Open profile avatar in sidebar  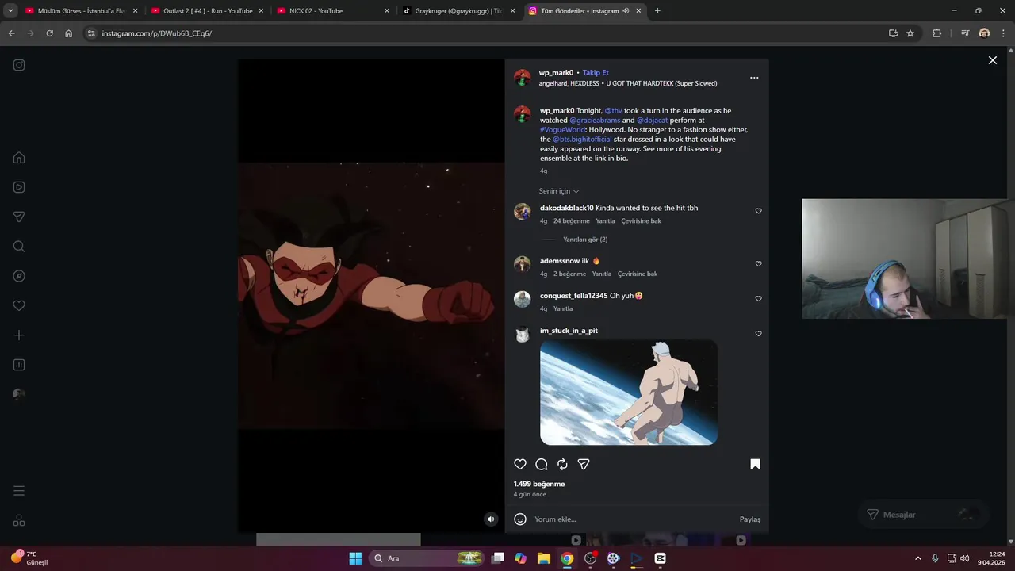[19, 395]
